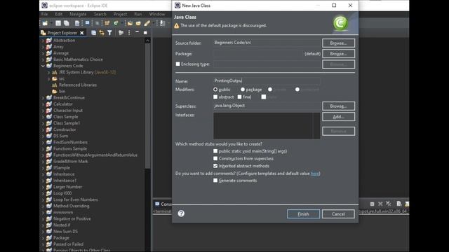Open dropdown arrow beside New Java Class icon
Screen dimensions: 449x252
(x=121, y=23)
